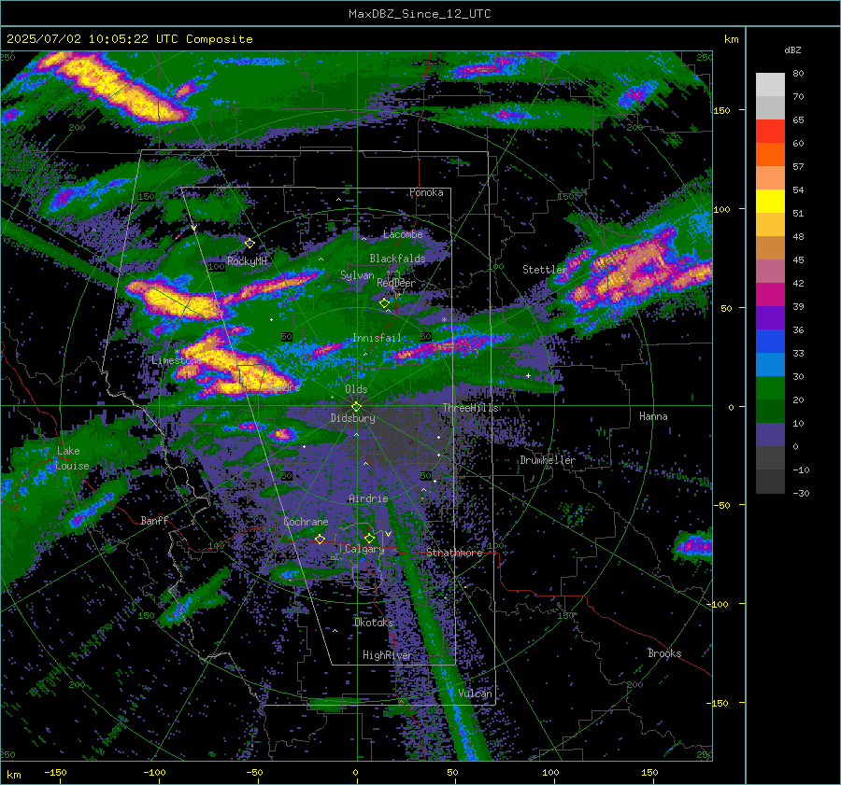Pick the dark green 10–20 dBZ legend swatch
841x785 pixels.
click(x=770, y=411)
